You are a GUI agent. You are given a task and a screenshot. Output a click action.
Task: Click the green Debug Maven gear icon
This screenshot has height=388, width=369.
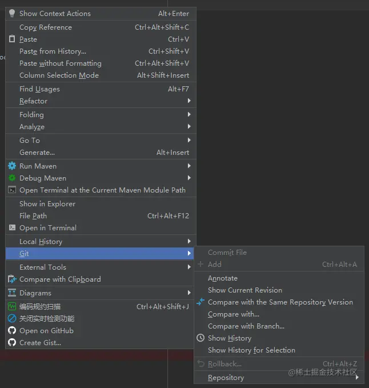pyautogui.click(x=12, y=178)
